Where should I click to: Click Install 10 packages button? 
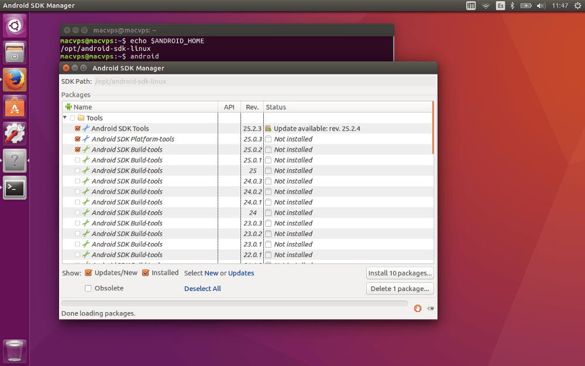(400, 273)
